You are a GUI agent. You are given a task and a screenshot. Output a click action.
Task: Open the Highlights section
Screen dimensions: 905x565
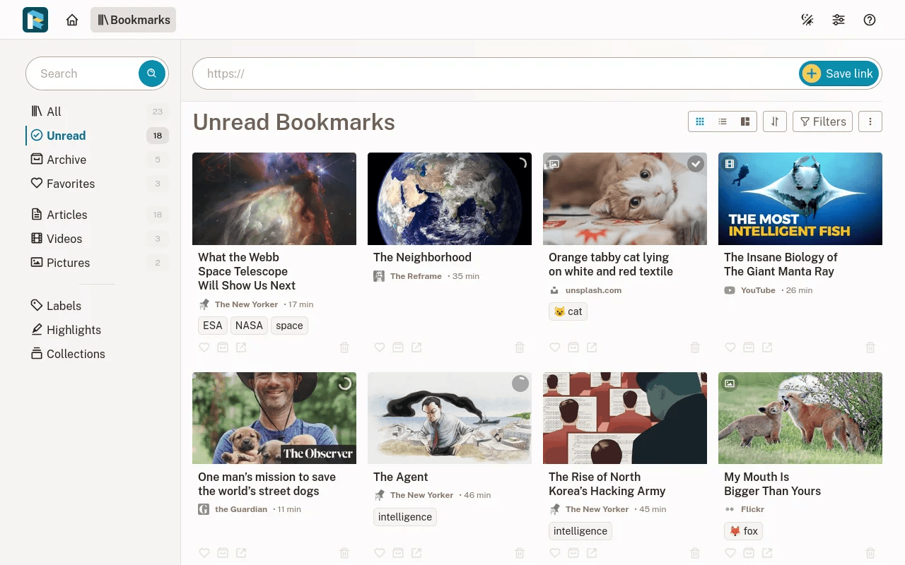[x=98, y=330]
